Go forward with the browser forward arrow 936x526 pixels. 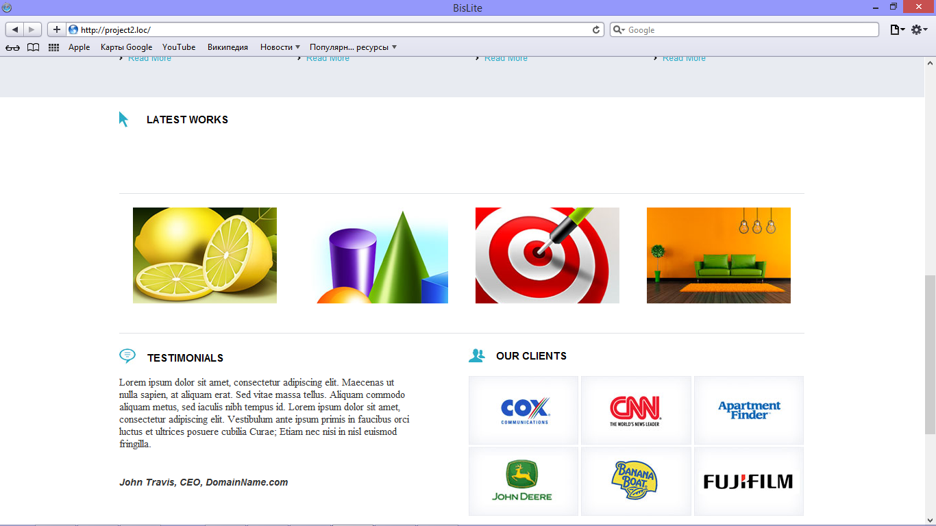33,29
